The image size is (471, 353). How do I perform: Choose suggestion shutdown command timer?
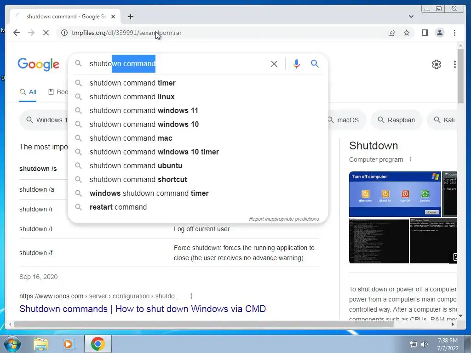click(x=198, y=83)
